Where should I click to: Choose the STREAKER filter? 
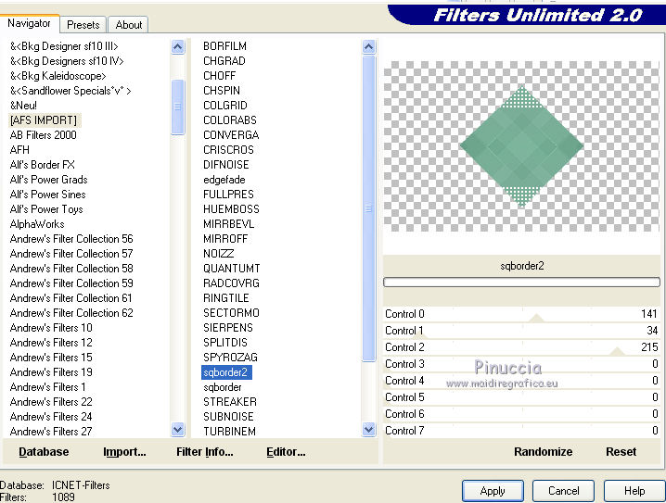[230, 402]
